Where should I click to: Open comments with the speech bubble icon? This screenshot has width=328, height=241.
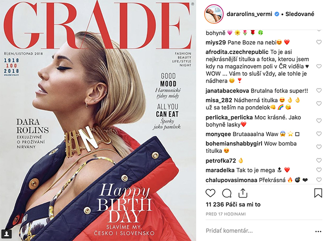tap(227, 193)
